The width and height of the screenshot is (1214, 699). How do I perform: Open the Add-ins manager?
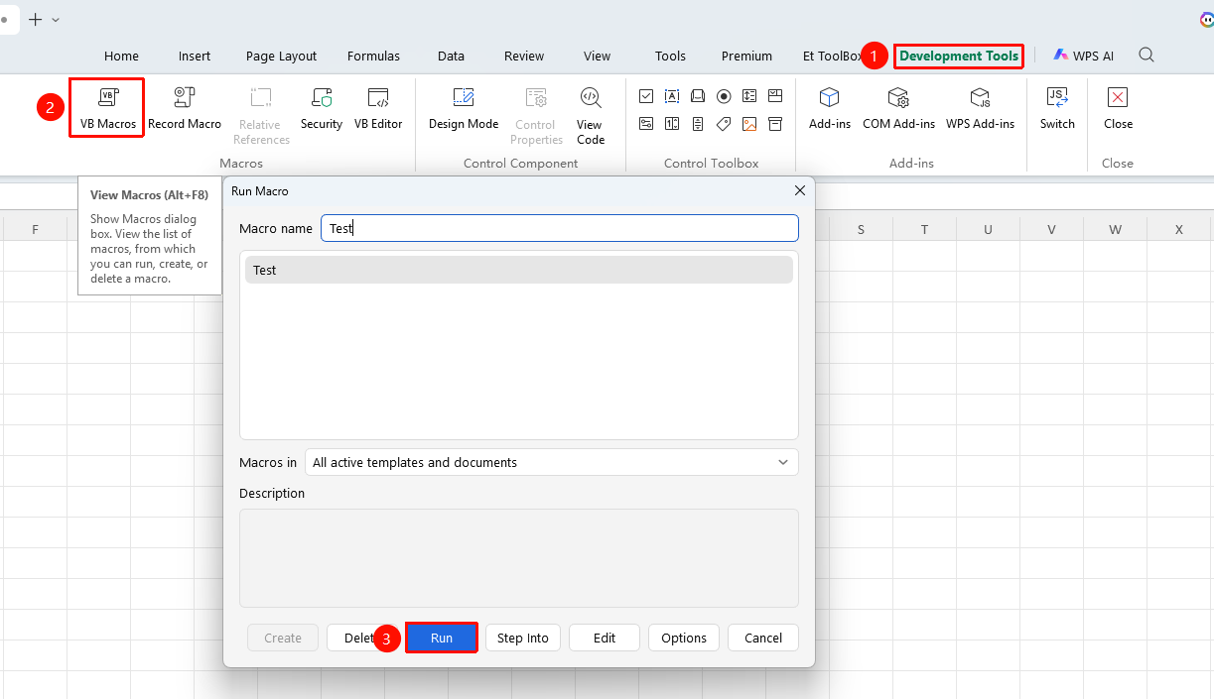pos(830,108)
